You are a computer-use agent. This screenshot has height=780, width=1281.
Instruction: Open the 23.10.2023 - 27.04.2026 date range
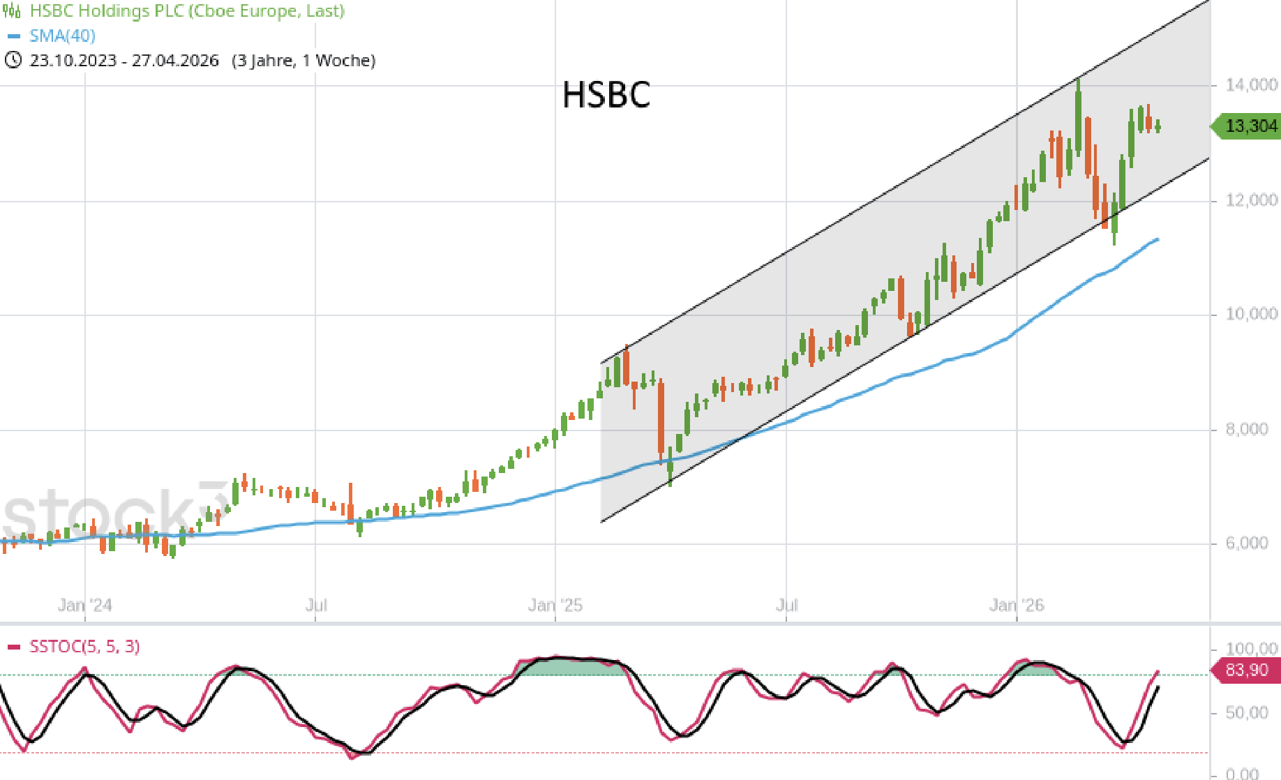[x=124, y=61]
